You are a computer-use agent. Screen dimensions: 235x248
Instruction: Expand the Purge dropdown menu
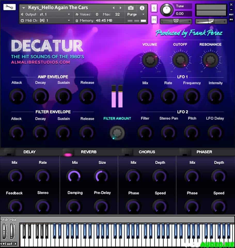pos(144,14)
